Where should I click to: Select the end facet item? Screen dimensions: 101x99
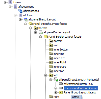[56, 45]
